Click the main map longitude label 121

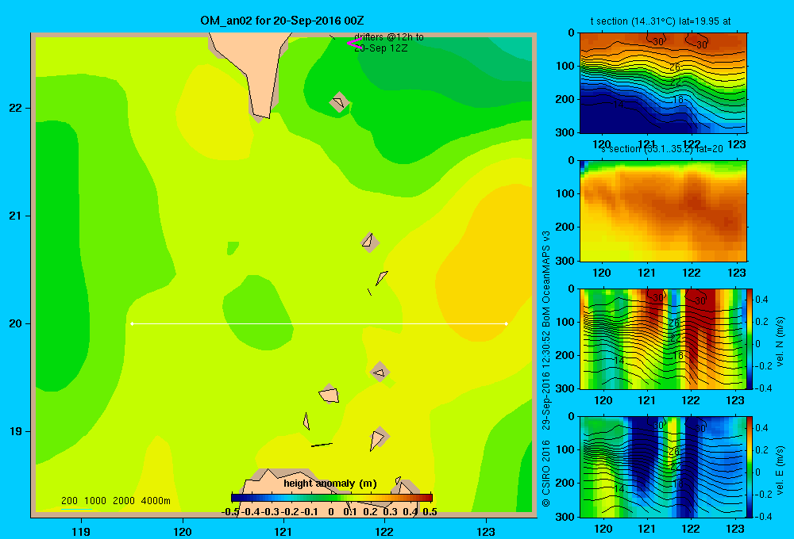283,531
